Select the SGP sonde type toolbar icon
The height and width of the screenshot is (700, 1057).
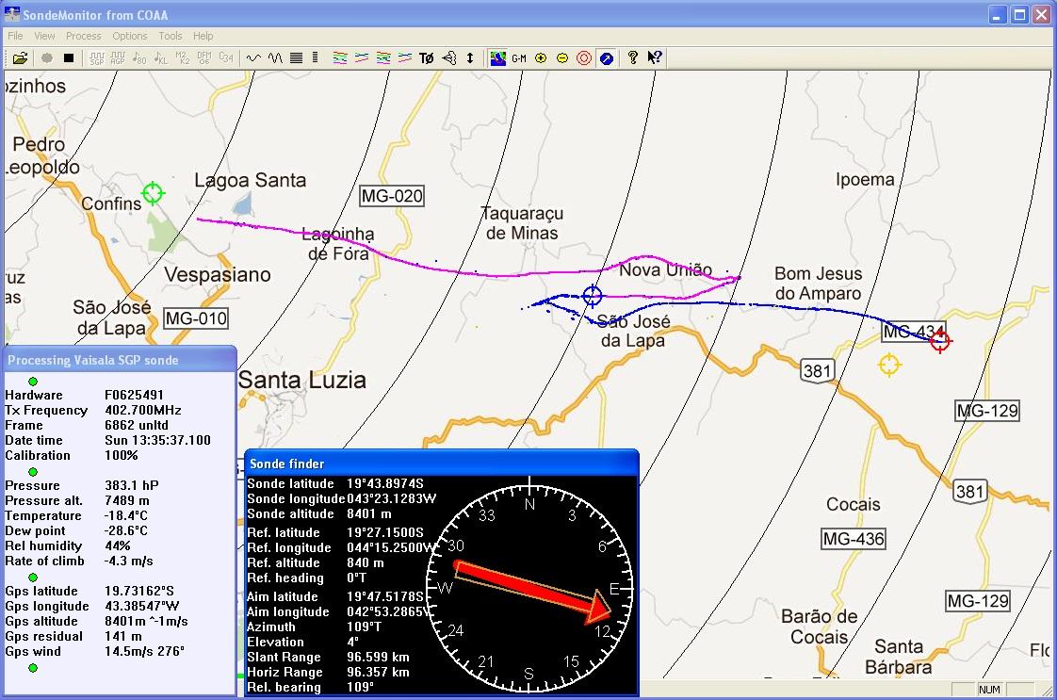coord(97,58)
